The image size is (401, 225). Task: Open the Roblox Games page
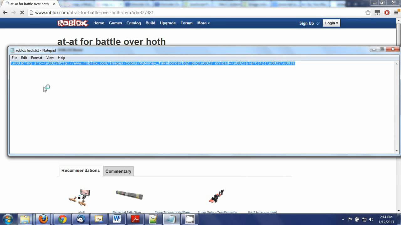(115, 23)
